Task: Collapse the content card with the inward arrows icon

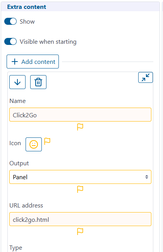Action: coord(146,77)
